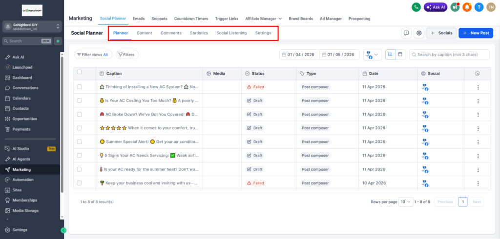The height and width of the screenshot is (239, 500).
Task: Open the FN user avatar
Action: click(491, 7)
